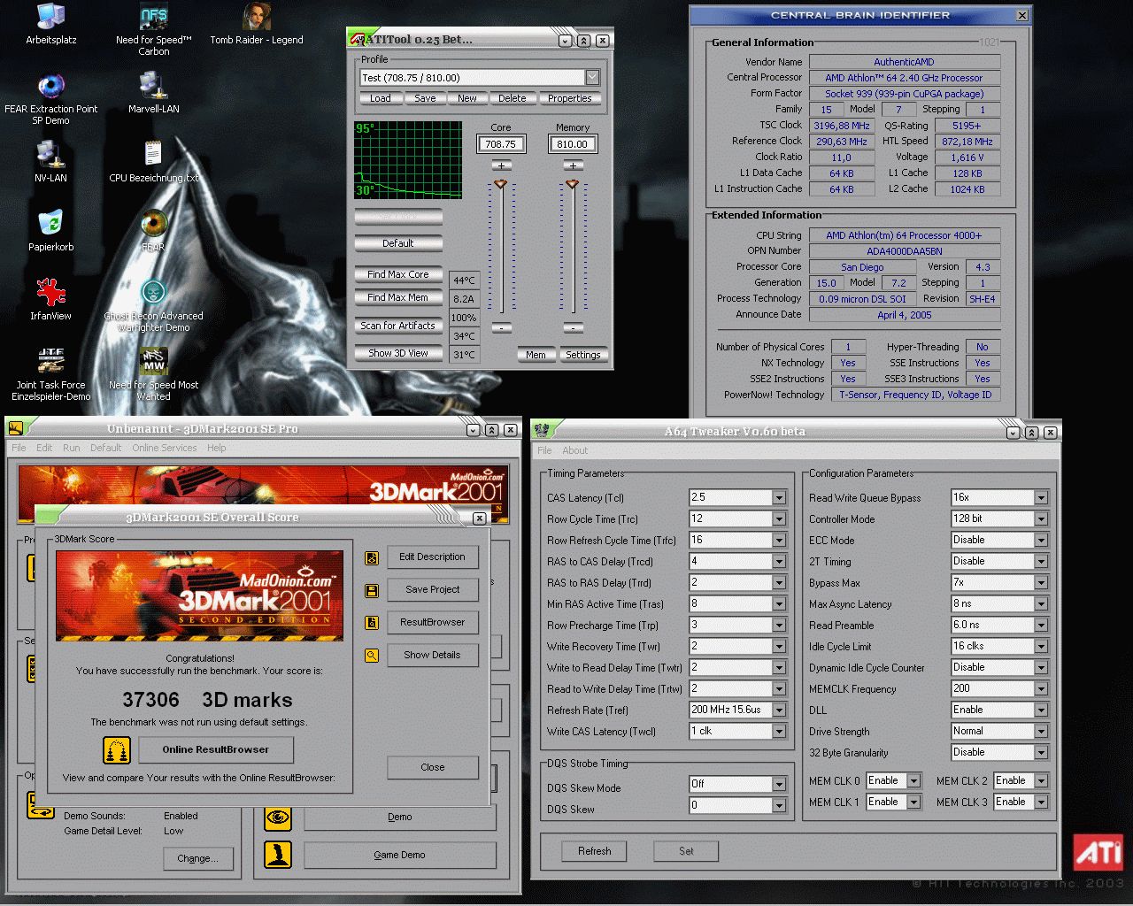Viewport: 1133px width, 906px height.
Task: Click icon beside ResultBrowser button
Action: [x=372, y=623]
